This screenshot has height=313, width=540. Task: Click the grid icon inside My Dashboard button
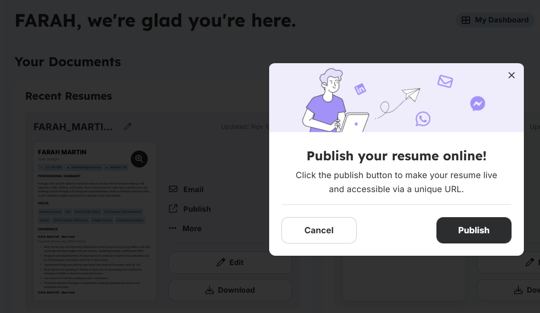click(465, 20)
